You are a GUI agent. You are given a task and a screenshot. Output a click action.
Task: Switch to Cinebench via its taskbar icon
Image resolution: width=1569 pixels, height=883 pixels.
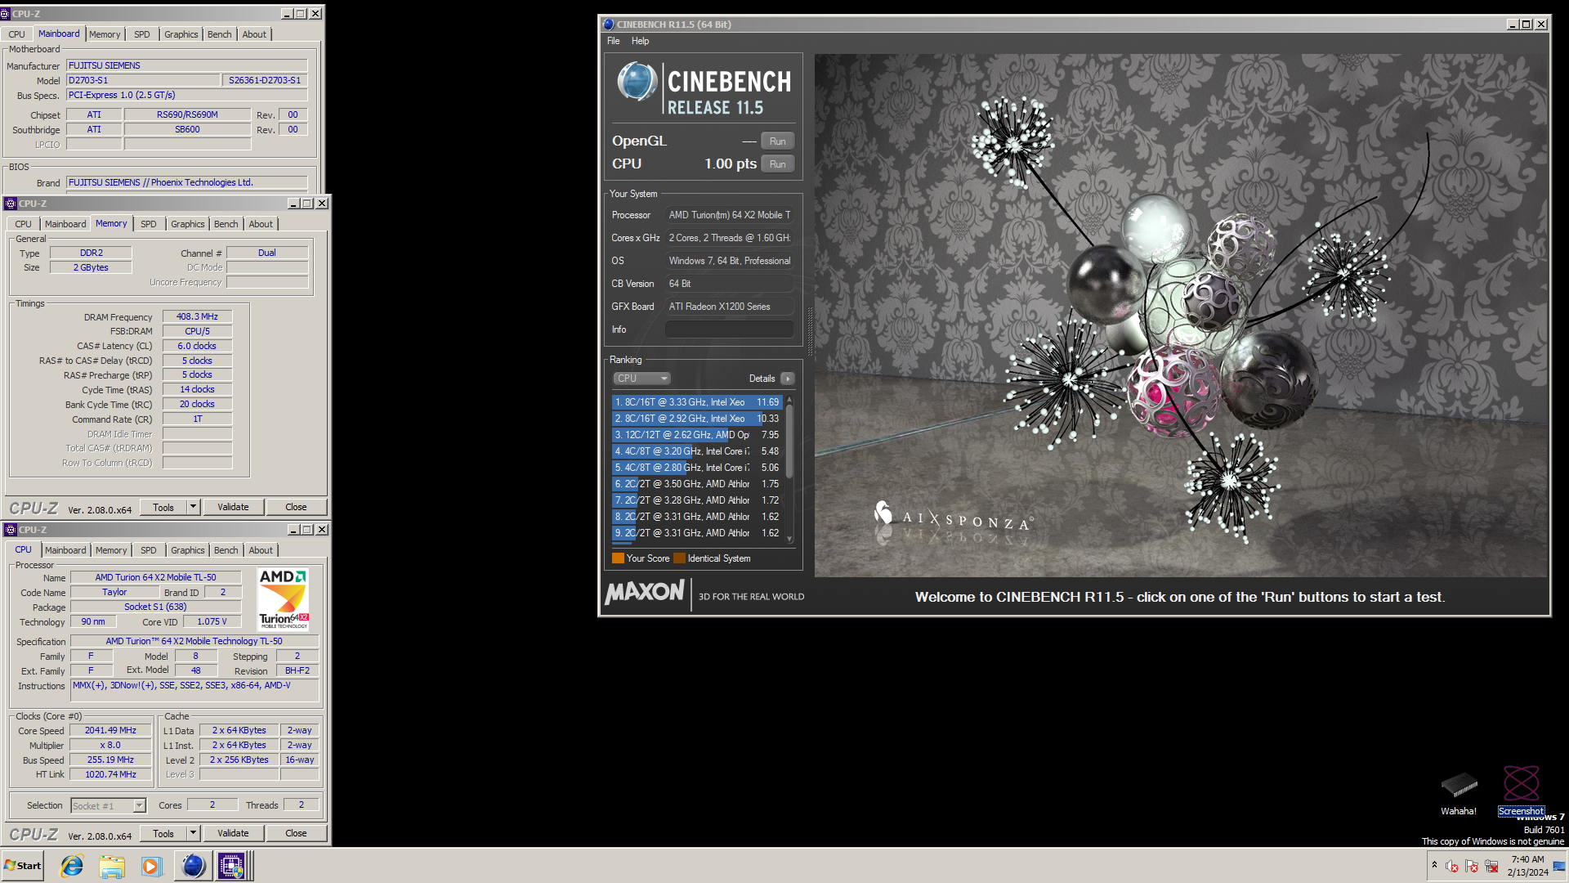[x=193, y=866]
